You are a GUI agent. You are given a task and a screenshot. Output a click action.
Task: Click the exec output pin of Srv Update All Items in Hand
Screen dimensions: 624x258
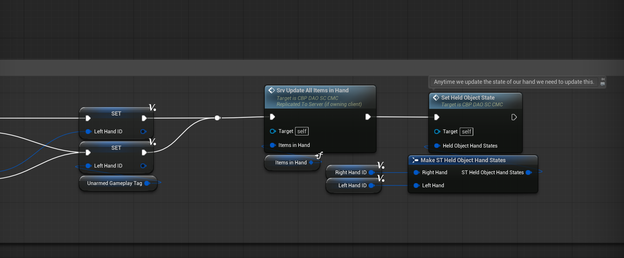368,117
